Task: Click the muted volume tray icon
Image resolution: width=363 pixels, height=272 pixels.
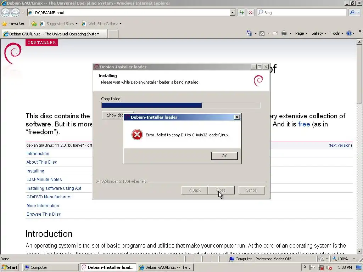Action: coord(329,268)
